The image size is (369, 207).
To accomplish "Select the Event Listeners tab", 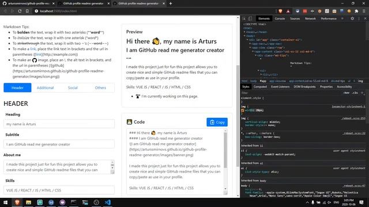I will pyautogui.click(x=280, y=87).
